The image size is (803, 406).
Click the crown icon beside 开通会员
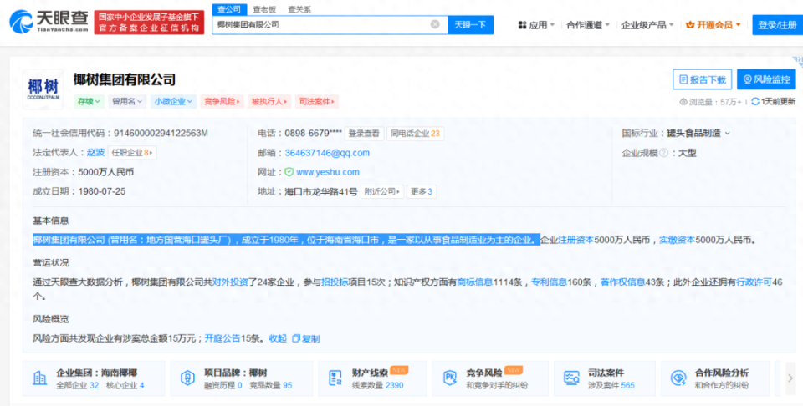tap(690, 24)
